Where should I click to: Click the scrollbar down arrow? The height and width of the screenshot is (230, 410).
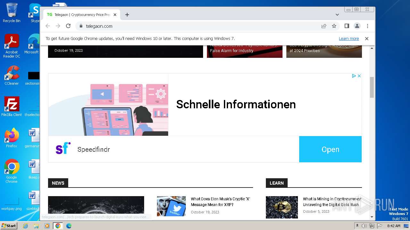(x=372, y=217)
